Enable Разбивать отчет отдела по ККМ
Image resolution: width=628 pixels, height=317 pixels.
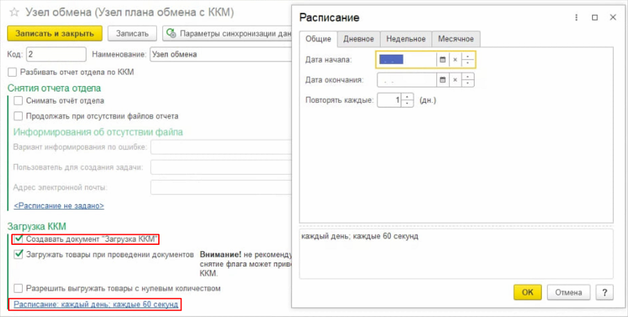click(13, 72)
